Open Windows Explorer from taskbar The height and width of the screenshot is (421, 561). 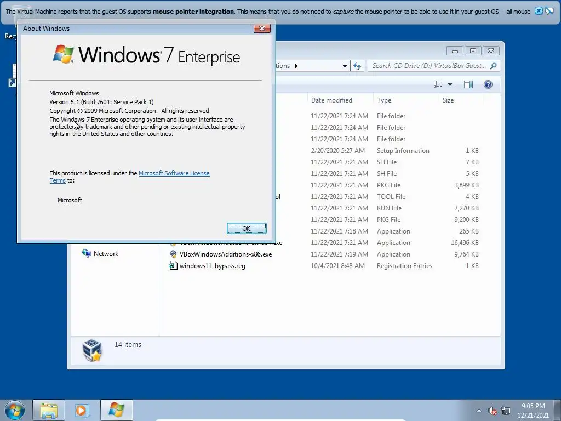pyautogui.click(x=49, y=410)
